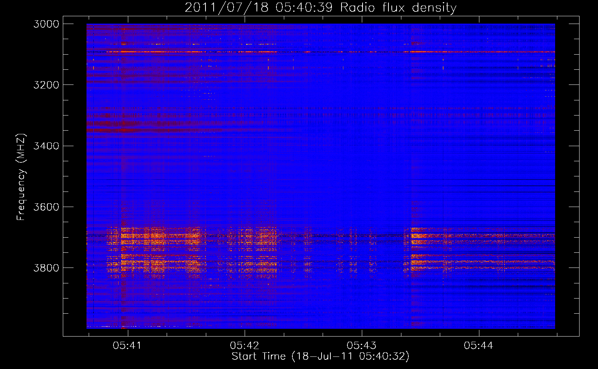Viewport: 598px width, 369px height.
Task: Click the 05:41 time axis label
Action: (127, 345)
